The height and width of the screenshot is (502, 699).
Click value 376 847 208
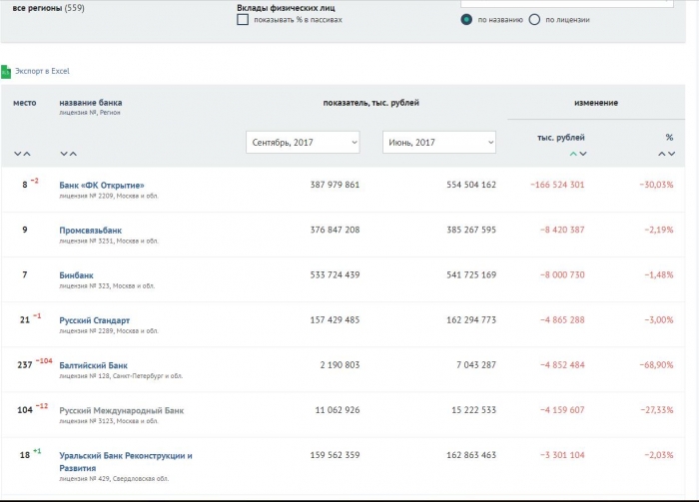click(335, 230)
